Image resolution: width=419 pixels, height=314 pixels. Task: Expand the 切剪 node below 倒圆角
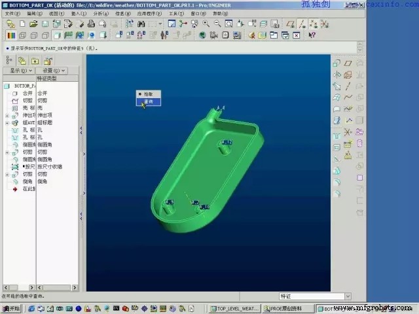(x=7, y=152)
